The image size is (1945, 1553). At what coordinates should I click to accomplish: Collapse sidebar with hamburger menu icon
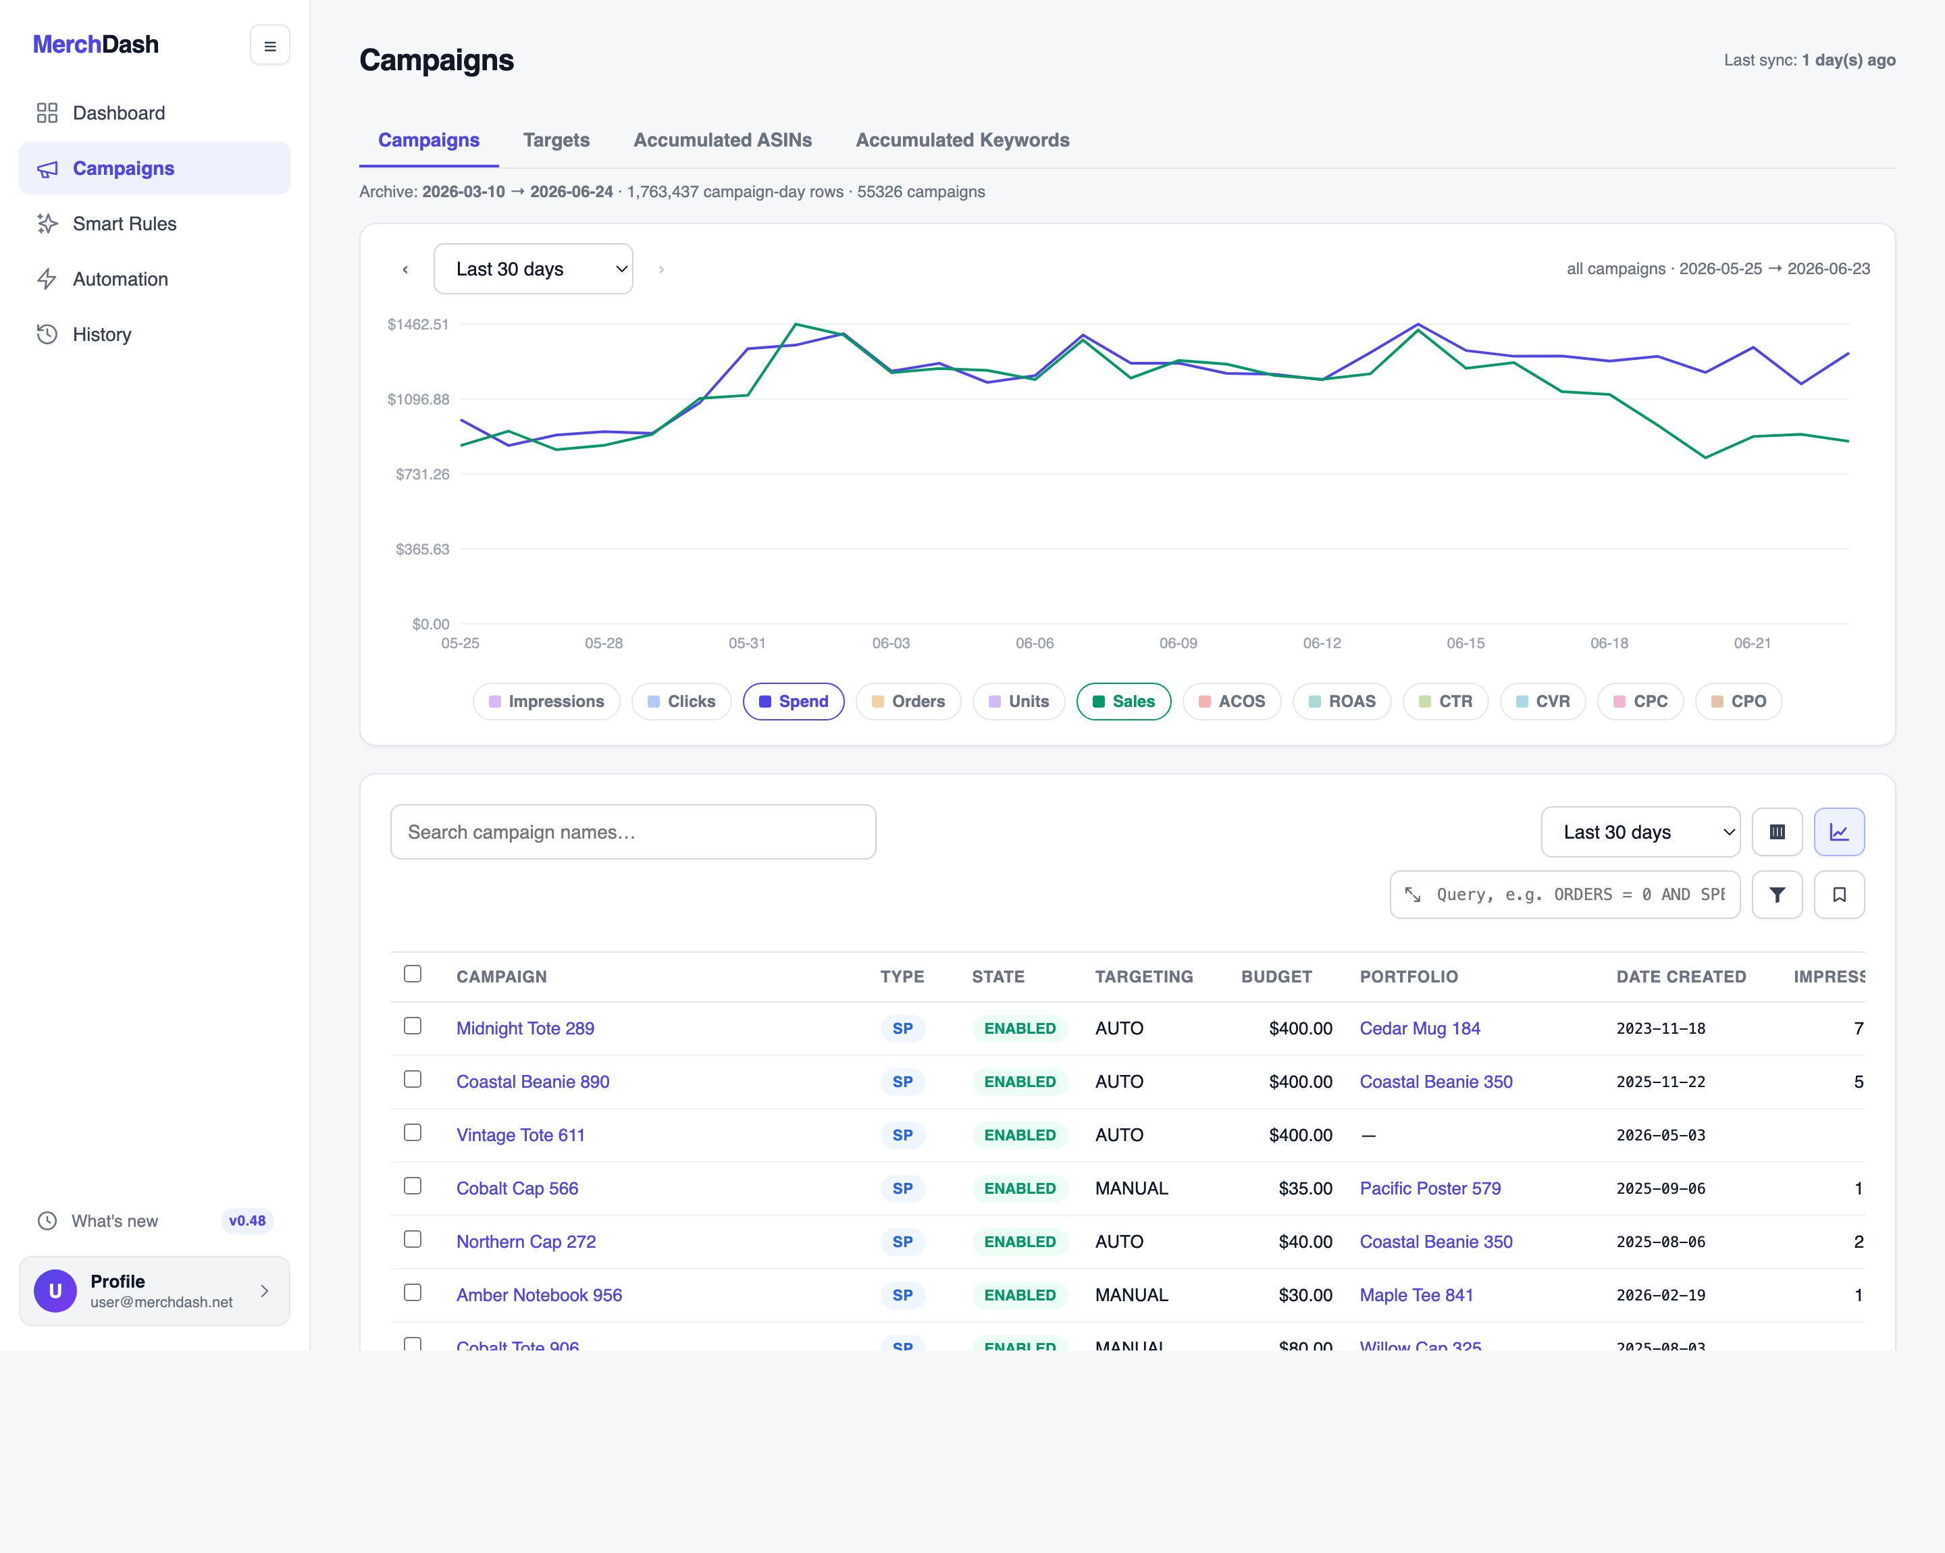269,45
